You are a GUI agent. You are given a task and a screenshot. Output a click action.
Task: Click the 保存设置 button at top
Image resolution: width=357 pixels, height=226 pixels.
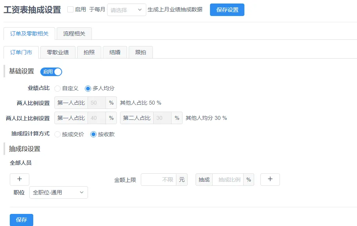[x=227, y=10]
